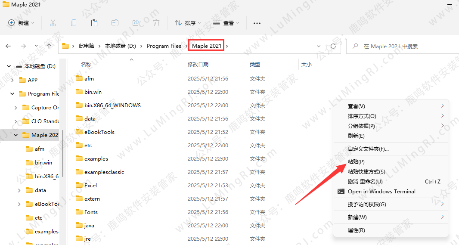Image resolution: width=459 pixels, height=245 pixels.
Task: Select APP folder in navigation tree
Action: pos(28,80)
